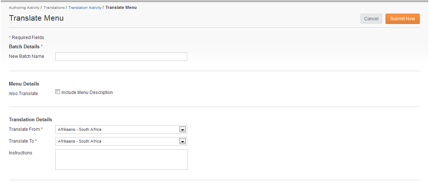Click the Translate Menu page heading

coord(36,18)
